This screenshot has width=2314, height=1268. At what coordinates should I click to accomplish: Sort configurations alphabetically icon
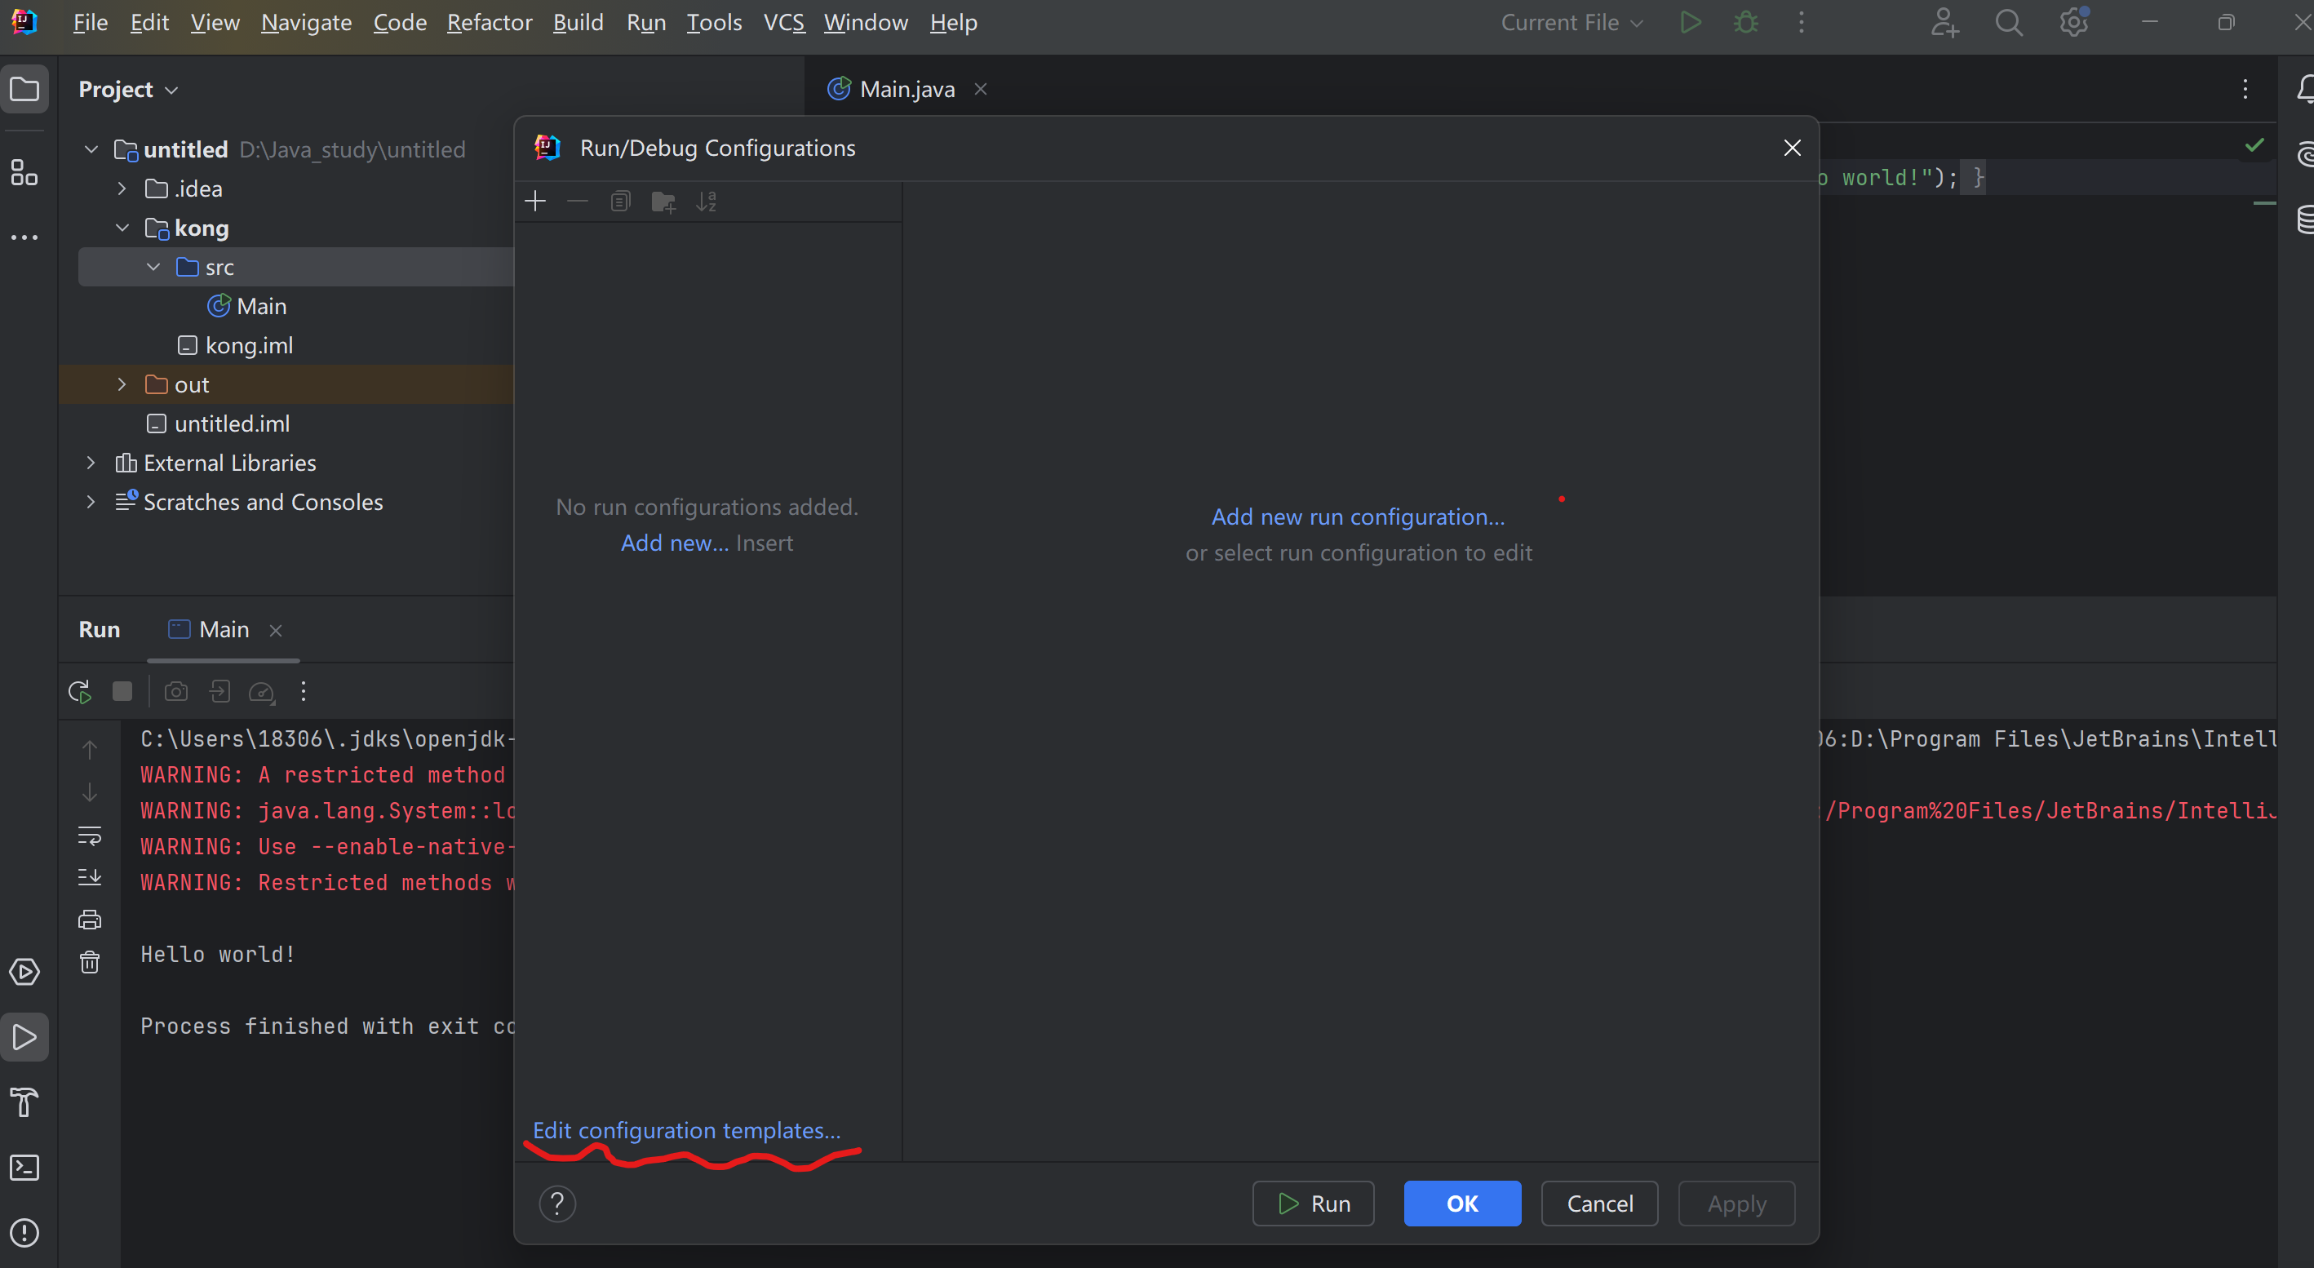[x=706, y=202]
